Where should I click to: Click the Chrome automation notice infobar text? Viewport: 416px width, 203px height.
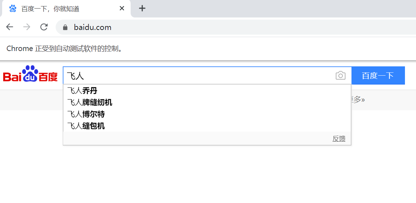coord(64,49)
